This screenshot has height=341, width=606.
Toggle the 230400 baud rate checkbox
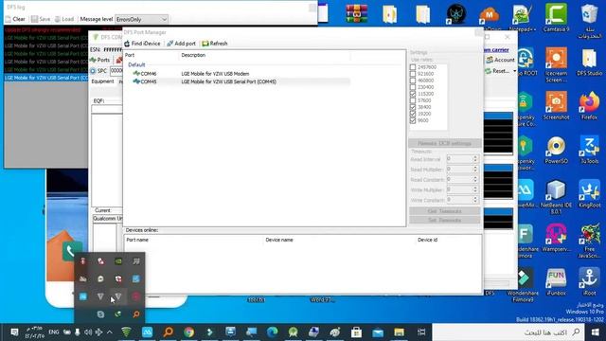pos(413,87)
